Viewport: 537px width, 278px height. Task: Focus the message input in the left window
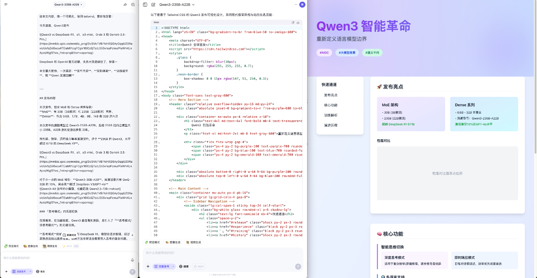[65, 258]
